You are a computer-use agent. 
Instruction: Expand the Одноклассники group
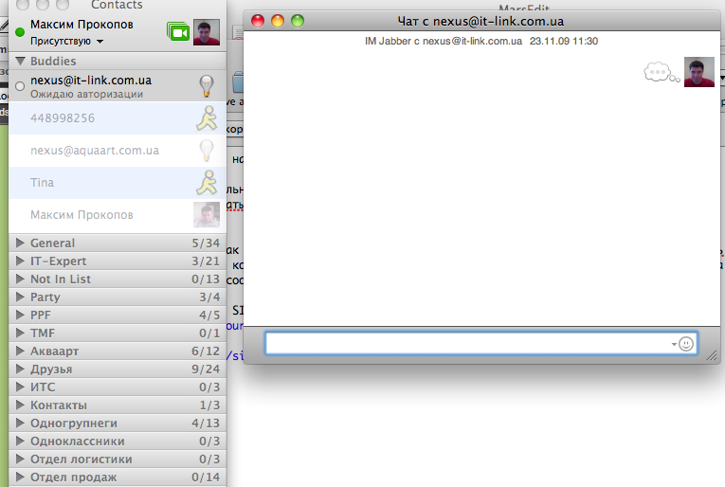pyautogui.click(x=20, y=441)
